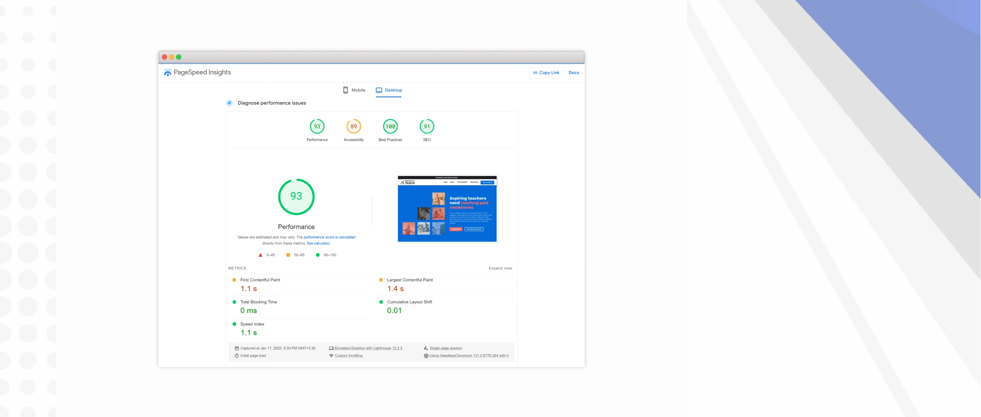Click the 0.01 Cumulative Layout Shift value
Image resolution: width=981 pixels, height=417 pixels.
point(394,311)
